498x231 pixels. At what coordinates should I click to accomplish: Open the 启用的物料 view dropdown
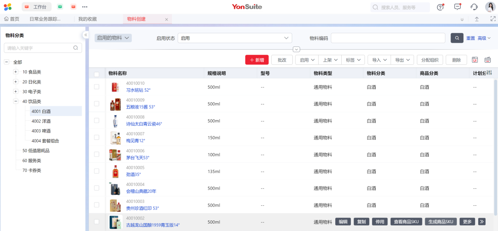click(113, 38)
